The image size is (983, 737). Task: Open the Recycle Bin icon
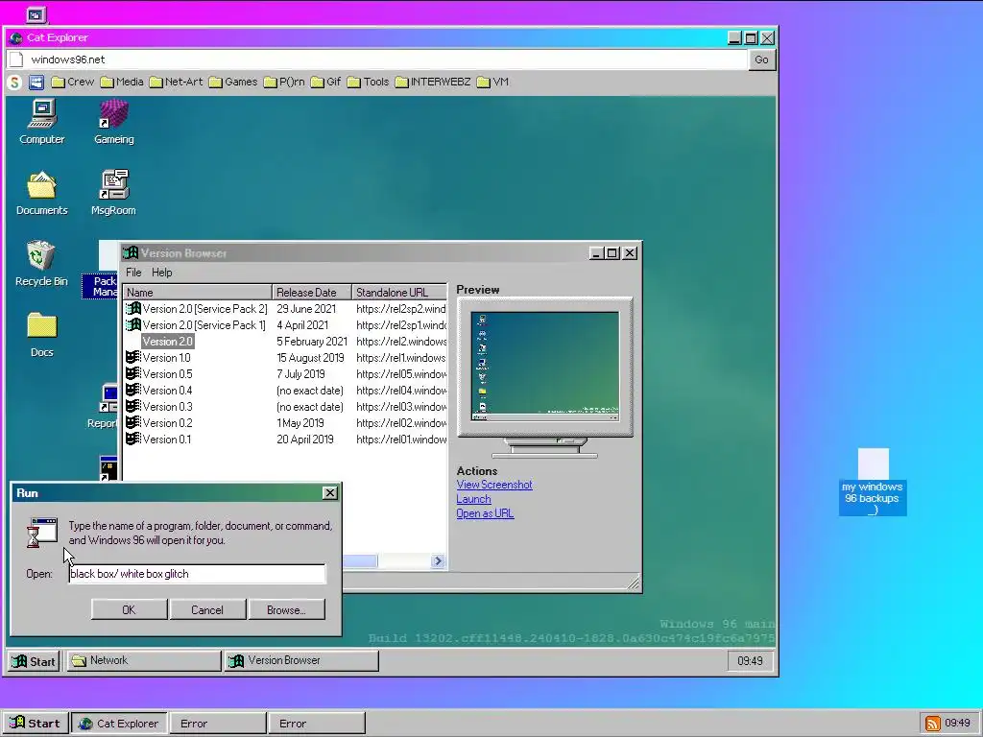[x=41, y=264]
